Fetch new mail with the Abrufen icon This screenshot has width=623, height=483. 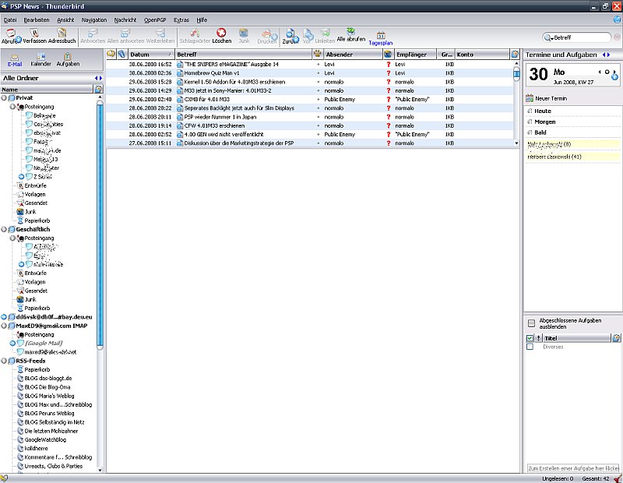pyautogui.click(x=11, y=34)
